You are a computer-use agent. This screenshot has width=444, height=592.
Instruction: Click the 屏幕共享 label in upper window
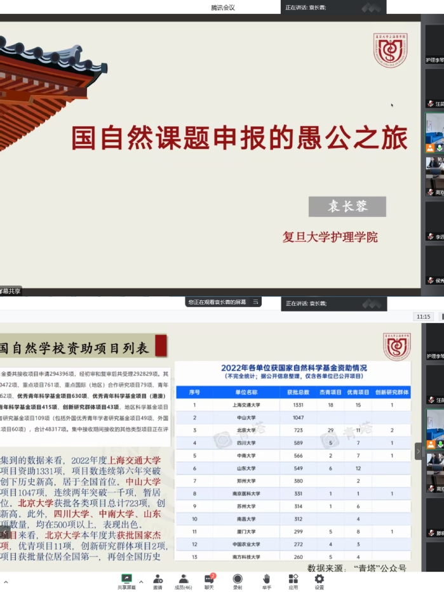(11, 291)
